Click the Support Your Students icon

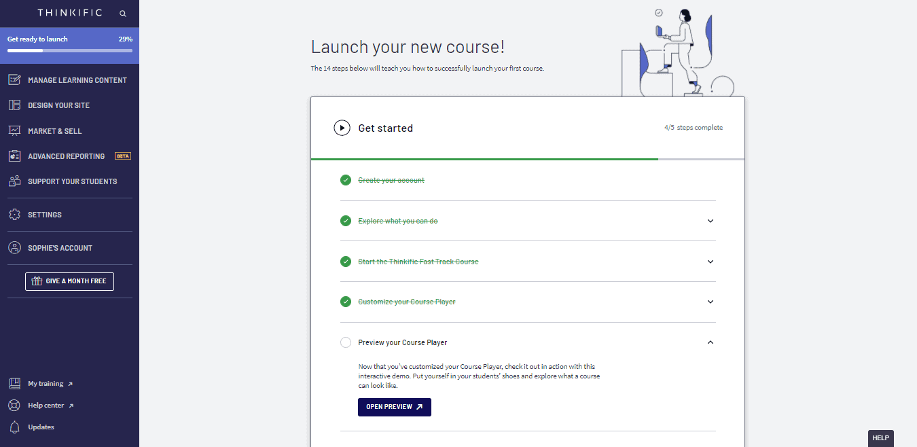pyautogui.click(x=14, y=181)
